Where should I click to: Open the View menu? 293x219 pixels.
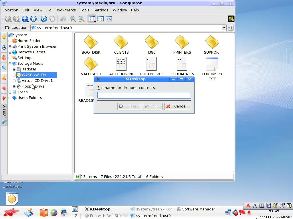click(x=38, y=10)
